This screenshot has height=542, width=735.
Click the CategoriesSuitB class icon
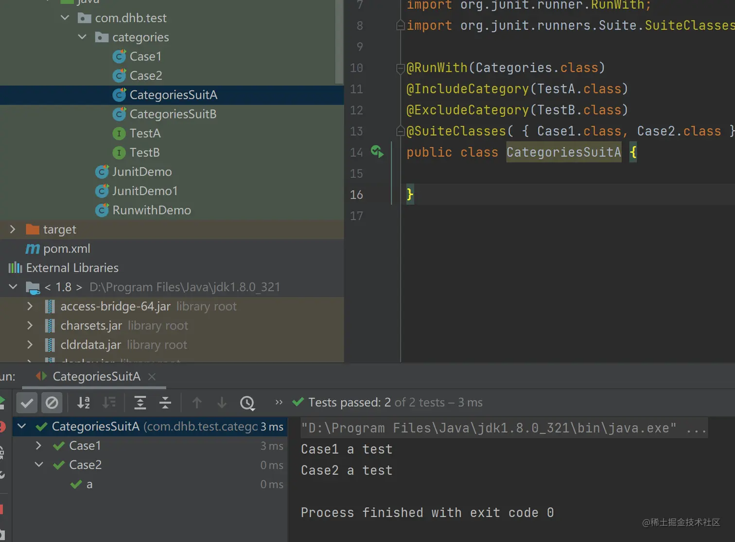coord(119,114)
